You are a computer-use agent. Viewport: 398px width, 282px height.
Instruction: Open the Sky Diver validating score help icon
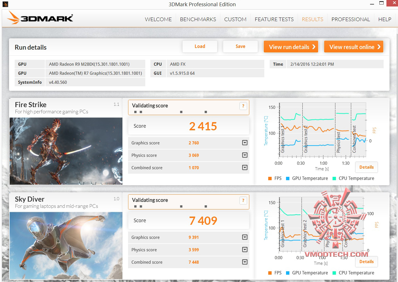click(x=243, y=201)
